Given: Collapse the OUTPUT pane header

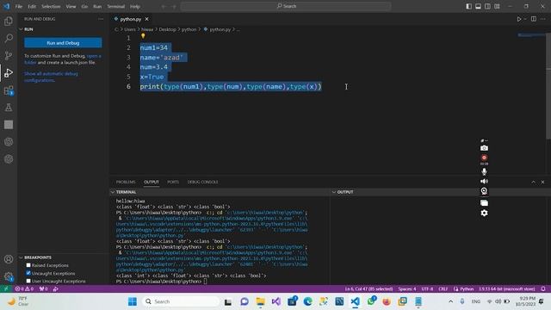Looking at the screenshot, I should point(334,192).
